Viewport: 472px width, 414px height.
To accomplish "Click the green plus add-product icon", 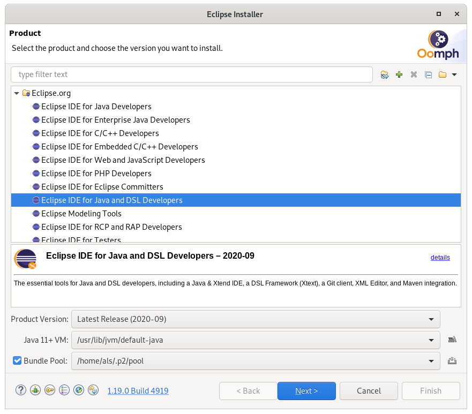I will click(x=399, y=75).
